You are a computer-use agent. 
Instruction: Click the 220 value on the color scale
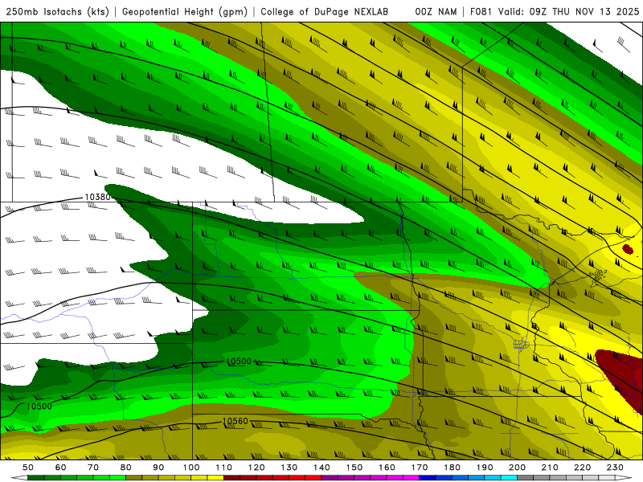[583, 468]
